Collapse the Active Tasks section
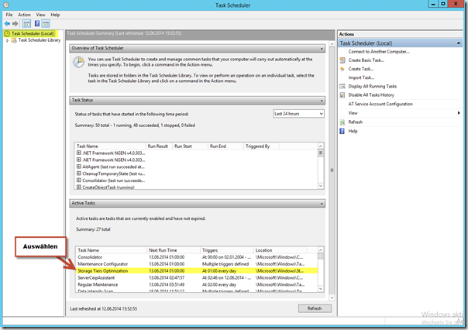The image size is (468, 330). (x=322, y=204)
